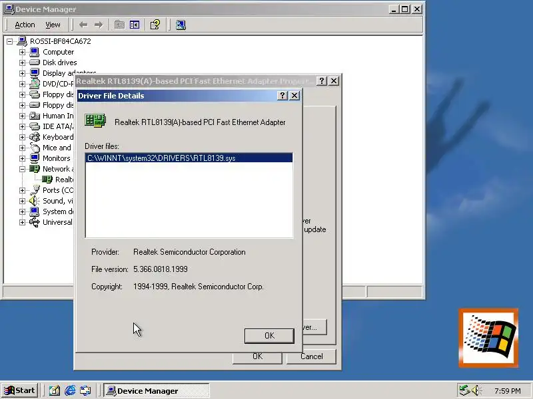The image size is (533, 399).
Task: Click Cancel in the Realtek Properties dialog
Action: (x=311, y=356)
